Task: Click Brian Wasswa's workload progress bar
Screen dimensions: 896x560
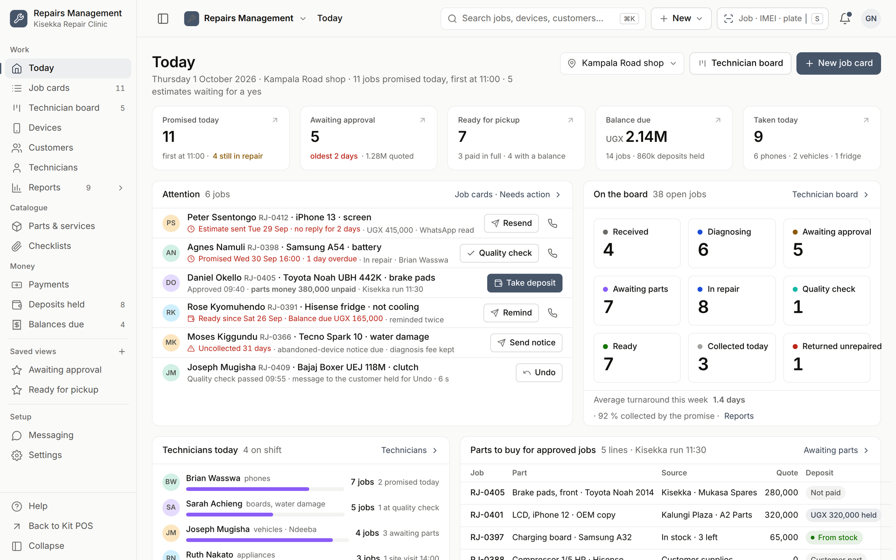Action: pyautogui.click(x=265, y=489)
